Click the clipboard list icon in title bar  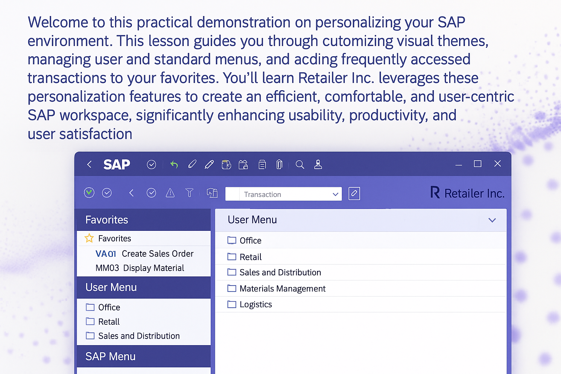point(262,165)
